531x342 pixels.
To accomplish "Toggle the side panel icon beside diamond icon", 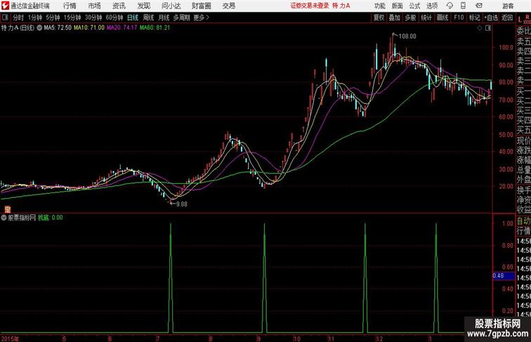I will tap(488, 28).
